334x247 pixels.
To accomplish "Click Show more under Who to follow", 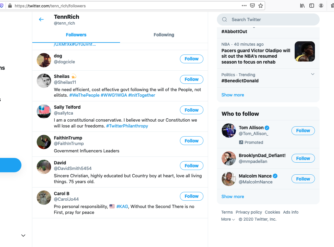I will (233, 197).
